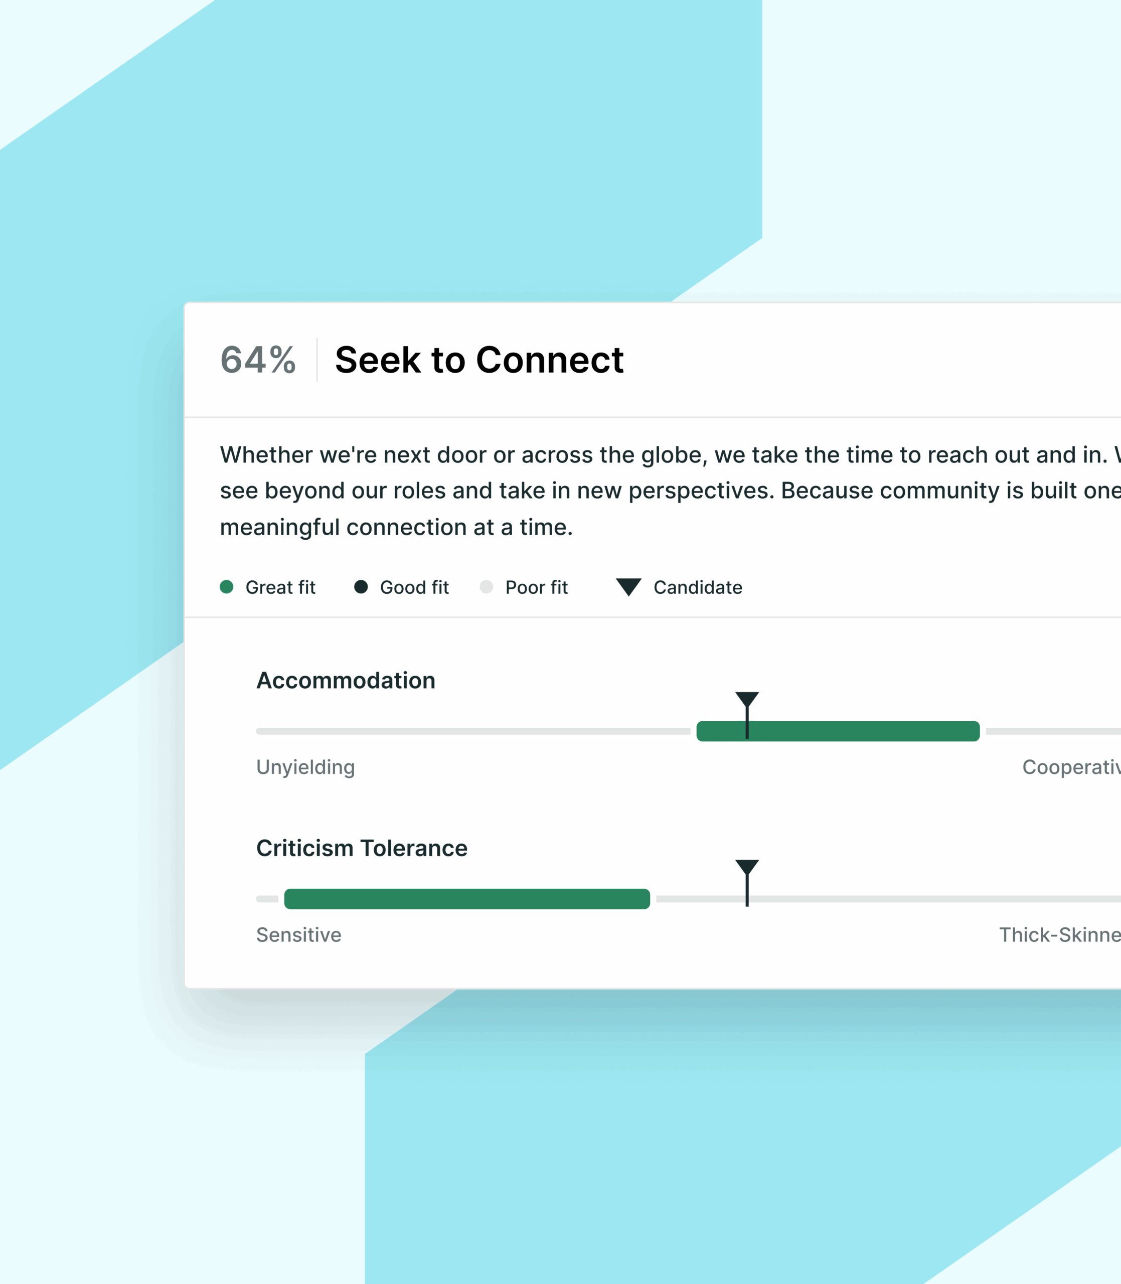Viewport: 1121px width, 1284px height.
Task: Select the Accommodation candidate marker
Action: [x=747, y=715]
